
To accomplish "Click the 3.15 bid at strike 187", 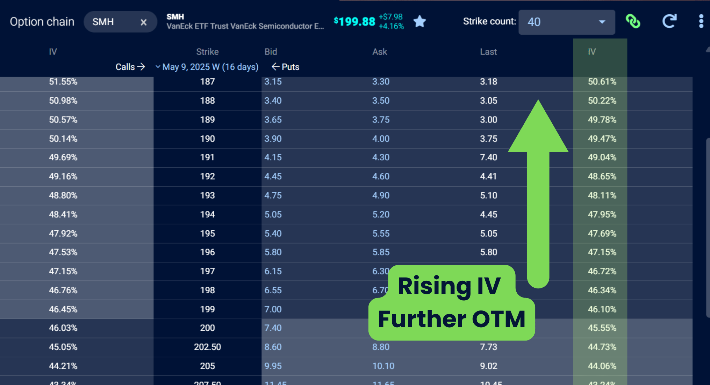I will click(x=273, y=82).
